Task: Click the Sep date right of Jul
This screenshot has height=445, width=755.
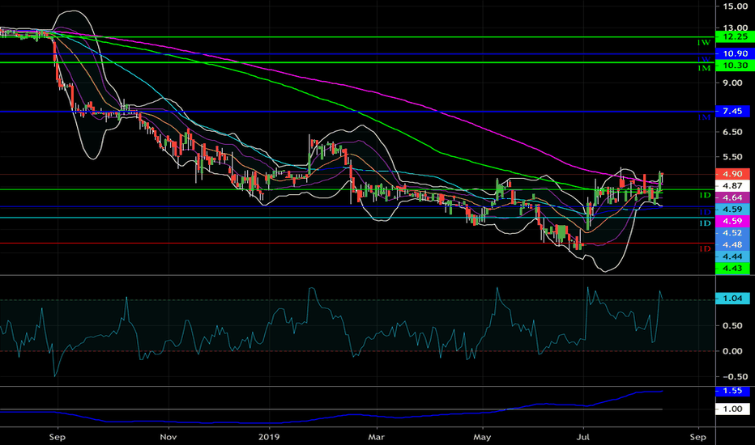Action: point(697,437)
